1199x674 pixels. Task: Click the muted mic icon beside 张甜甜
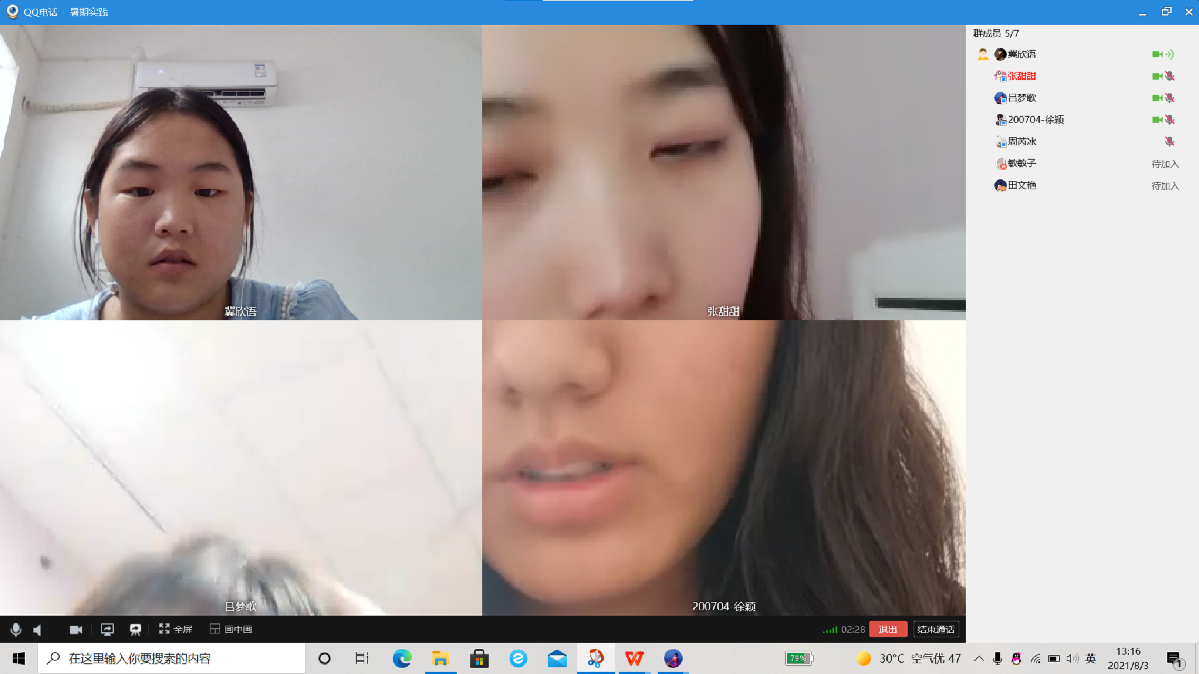(x=1169, y=76)
